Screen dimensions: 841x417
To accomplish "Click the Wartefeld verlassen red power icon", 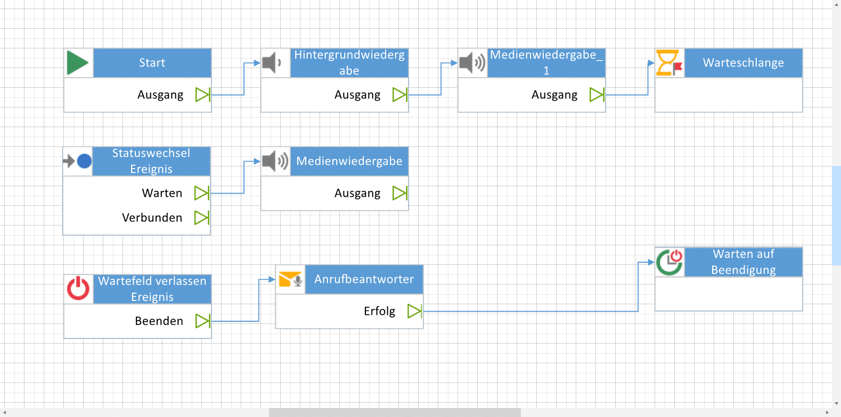I will [x=78, y=288].
